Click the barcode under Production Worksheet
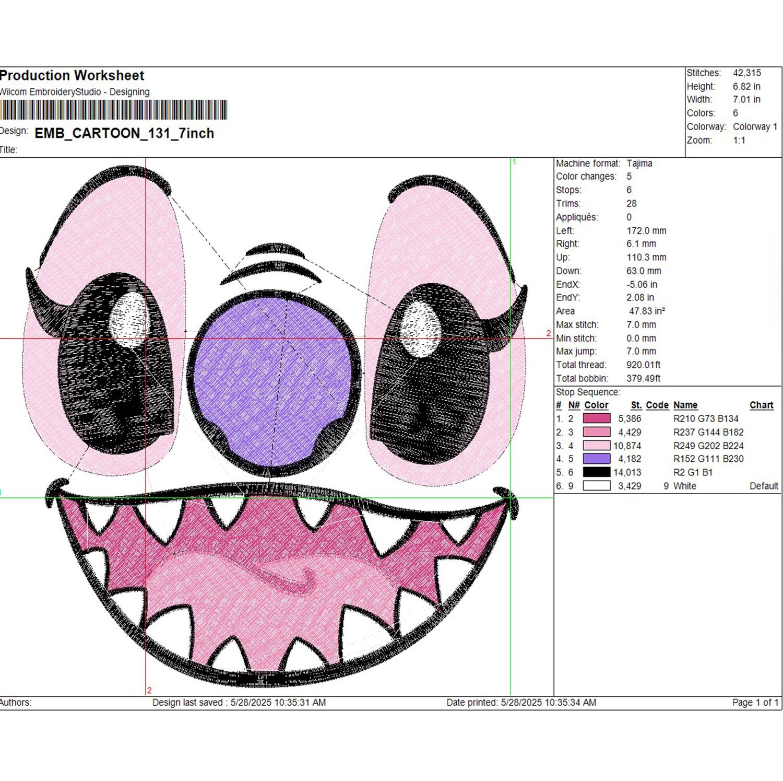 pos(113,110)
